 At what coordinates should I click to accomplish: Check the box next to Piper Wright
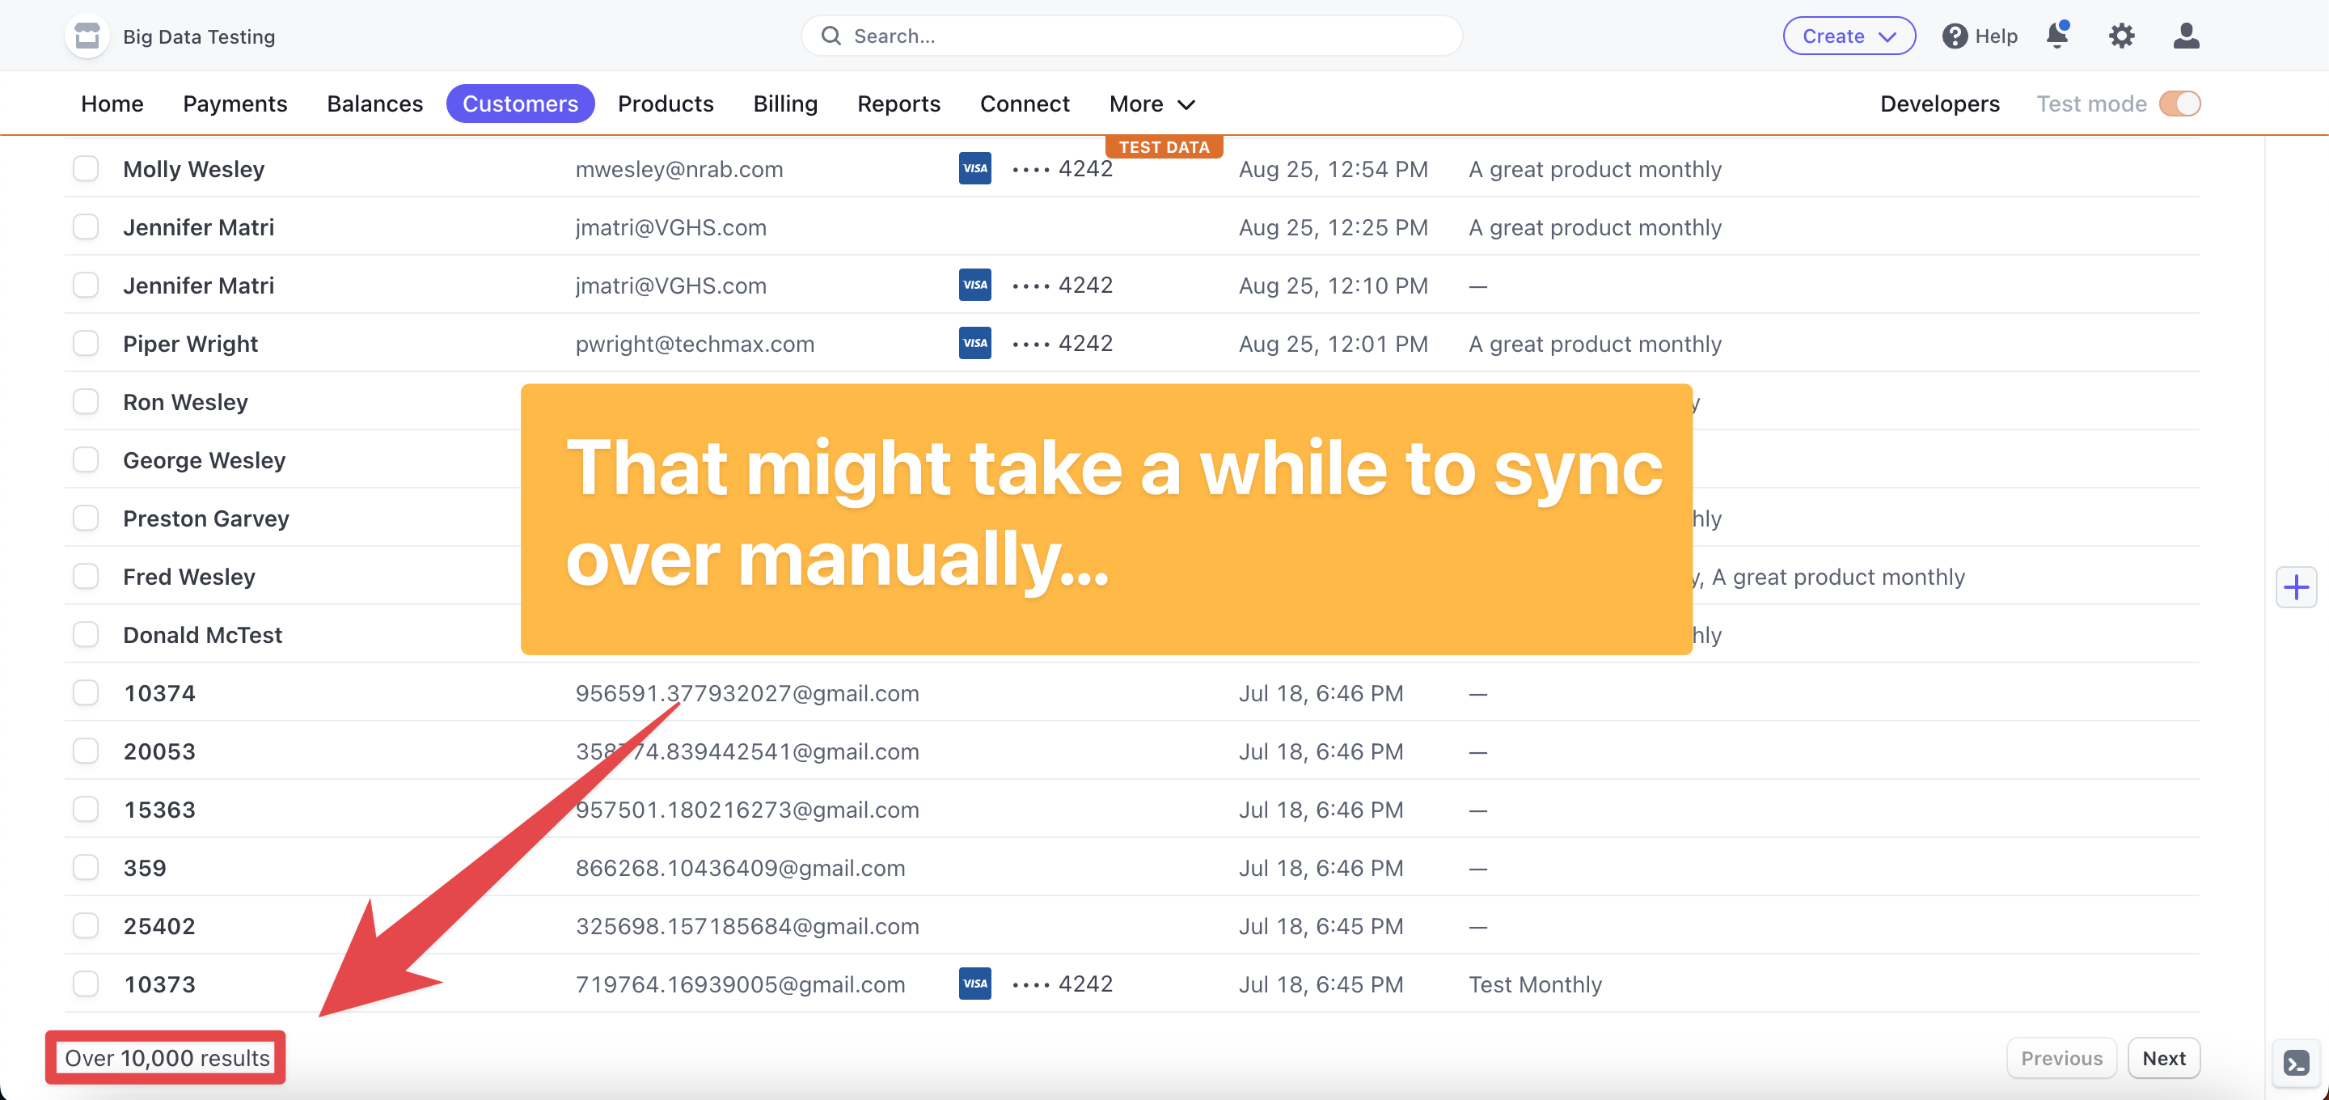pyautogui.click(x=86, y=344)
